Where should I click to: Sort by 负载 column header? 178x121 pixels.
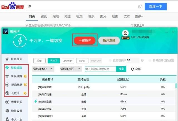[x=163, y=79]
